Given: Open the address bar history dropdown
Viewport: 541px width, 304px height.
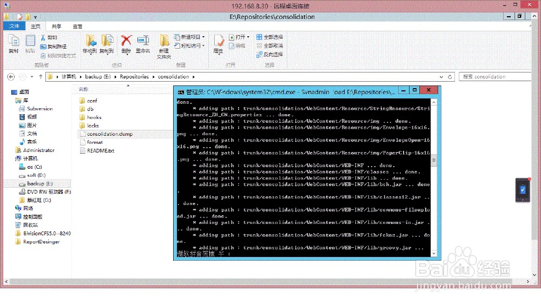Looking at the screenshot, I should [441, 77].
